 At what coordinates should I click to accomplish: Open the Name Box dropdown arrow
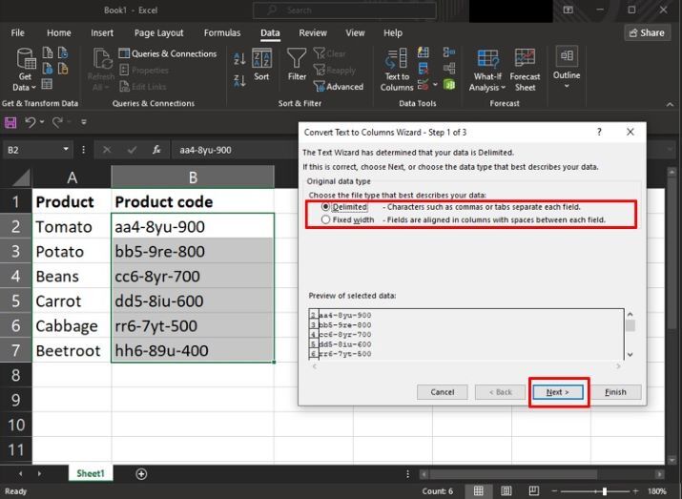(x=67, y=150)
